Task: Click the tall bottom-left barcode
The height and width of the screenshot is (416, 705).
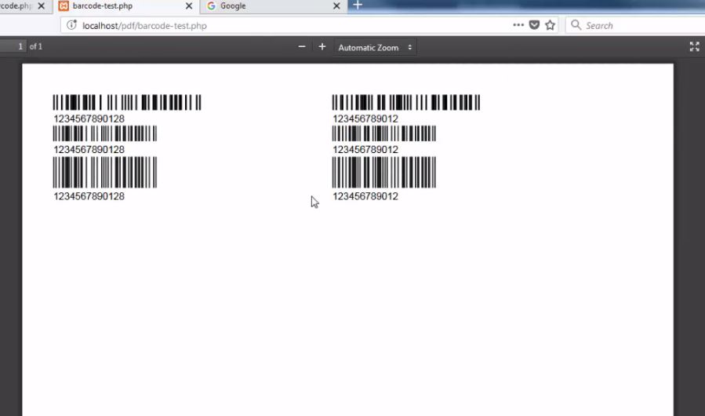Action: point(105,173)
